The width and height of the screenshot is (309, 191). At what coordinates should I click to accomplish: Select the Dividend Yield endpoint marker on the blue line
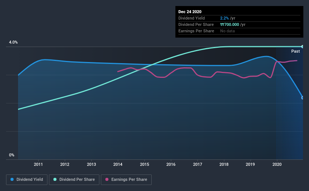point(302,98)
